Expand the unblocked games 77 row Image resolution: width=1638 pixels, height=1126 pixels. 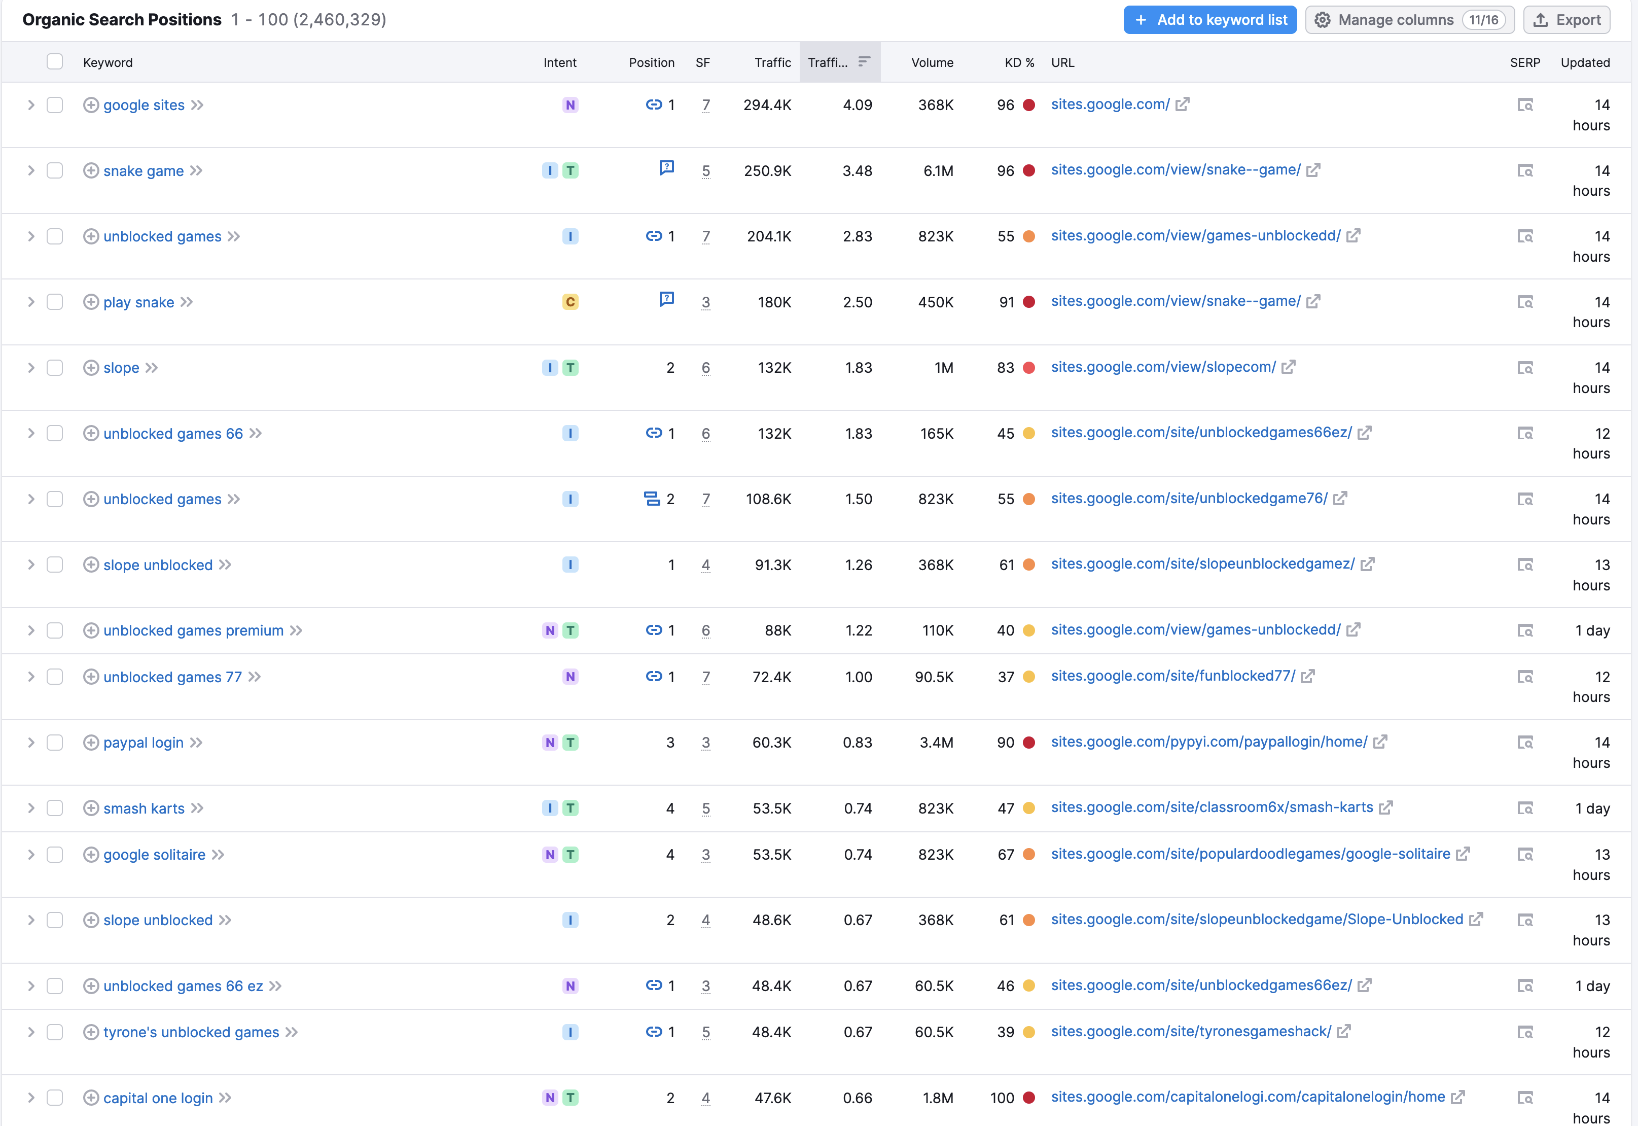(31, 677)
